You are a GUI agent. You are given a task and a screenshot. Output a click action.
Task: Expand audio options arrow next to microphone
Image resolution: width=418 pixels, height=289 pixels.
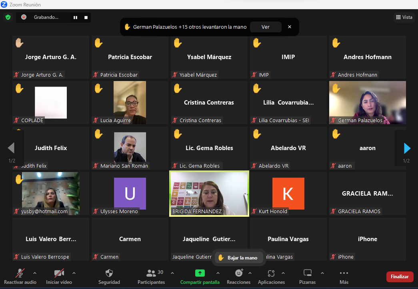tap(34, 273)
